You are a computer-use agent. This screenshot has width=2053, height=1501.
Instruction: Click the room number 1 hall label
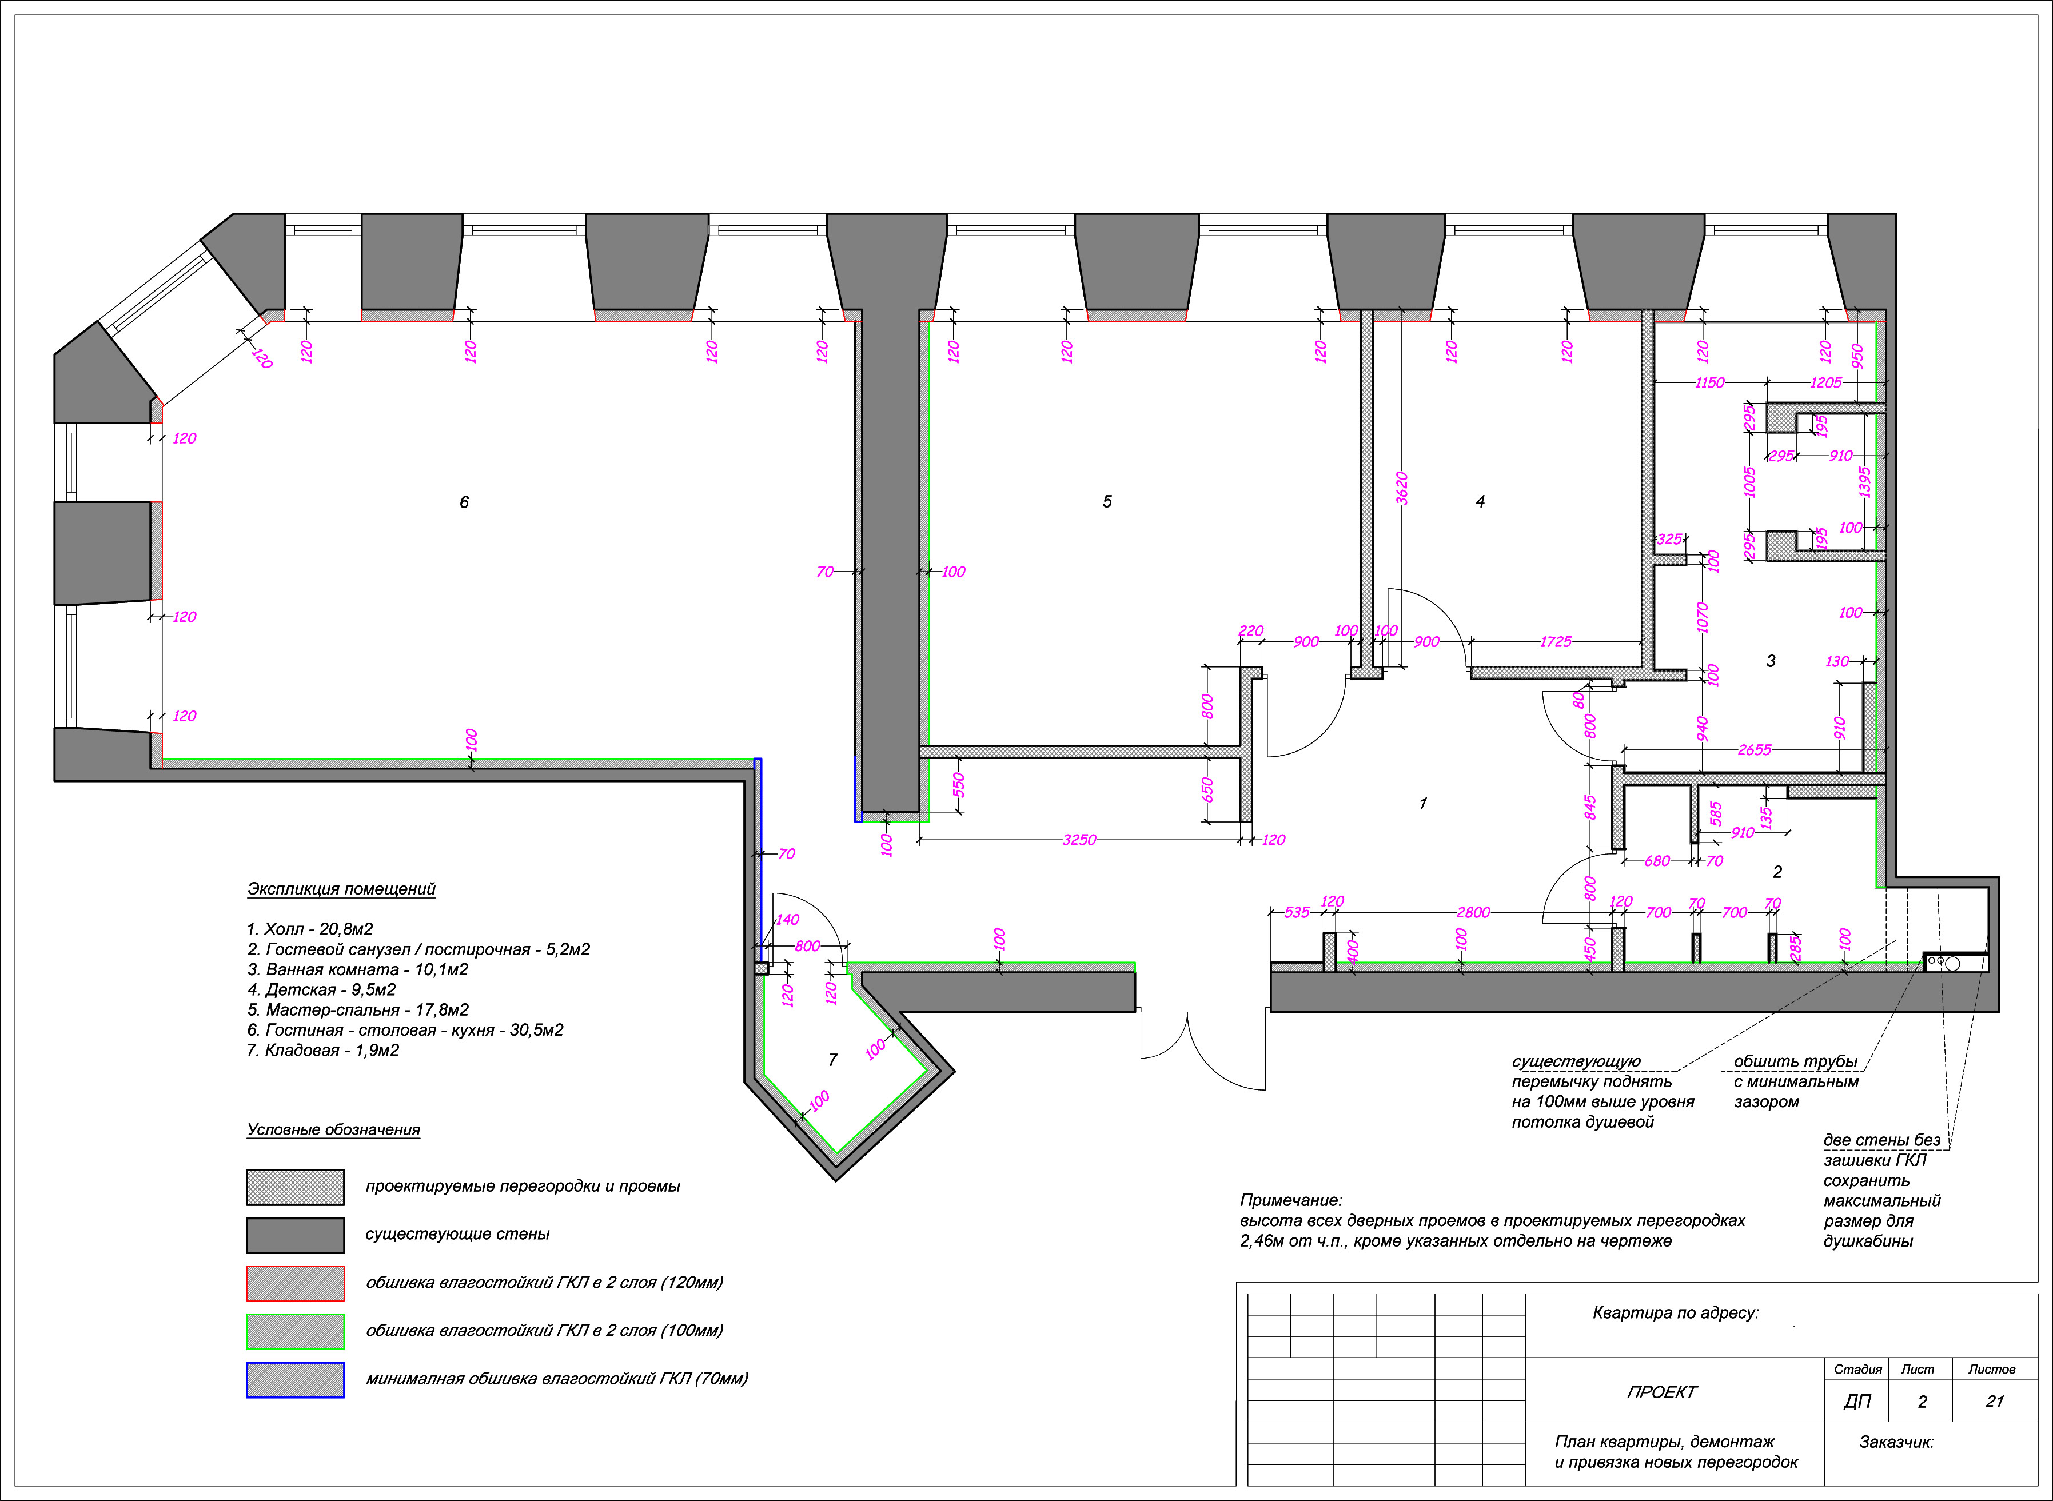1422,803
